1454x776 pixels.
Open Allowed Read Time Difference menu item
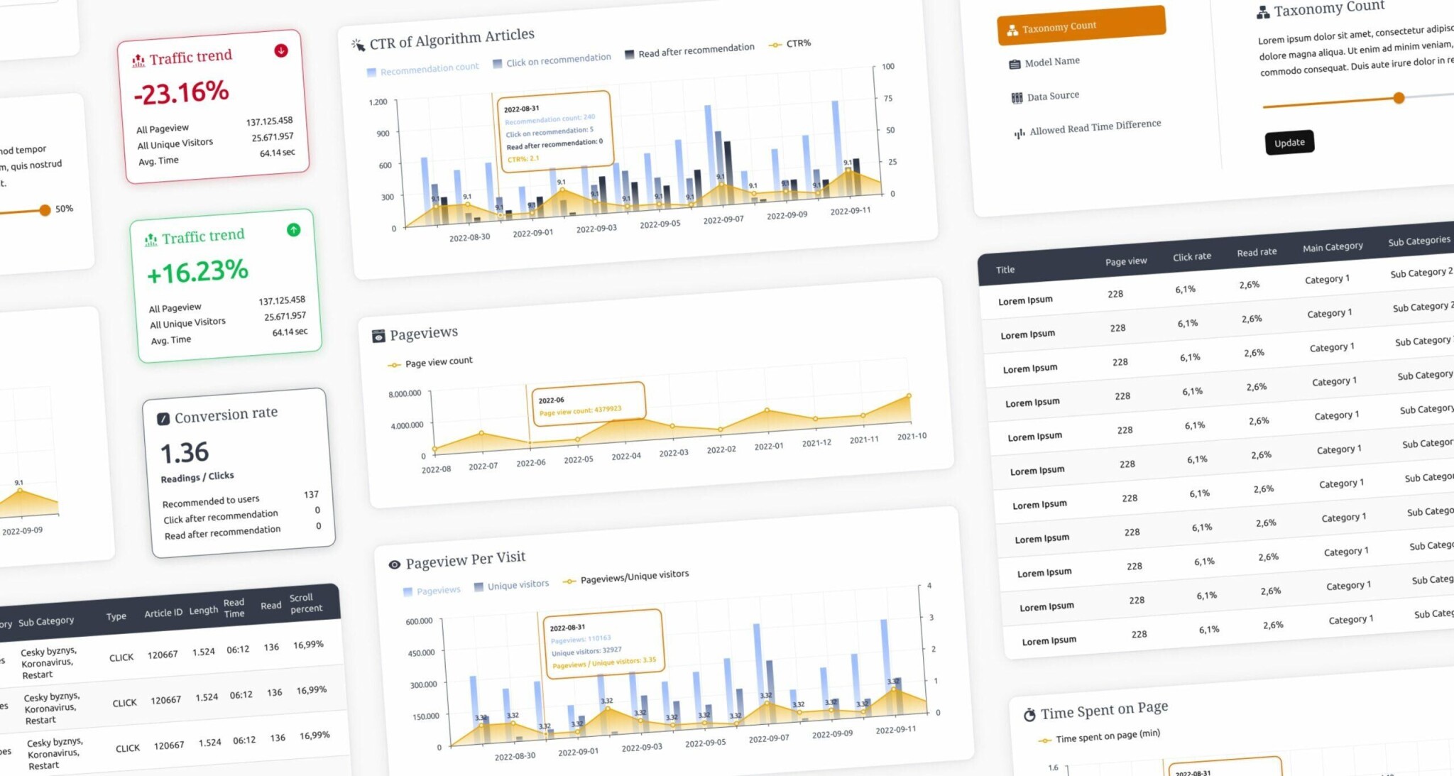pyautogui.click(x=1087, y=128)
